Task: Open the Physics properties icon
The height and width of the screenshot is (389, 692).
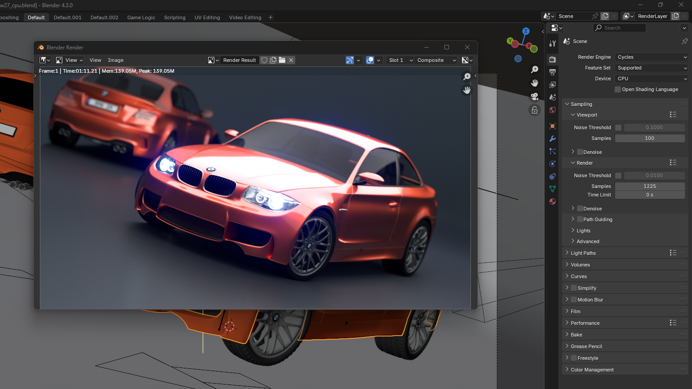Action: coord(553,164)
